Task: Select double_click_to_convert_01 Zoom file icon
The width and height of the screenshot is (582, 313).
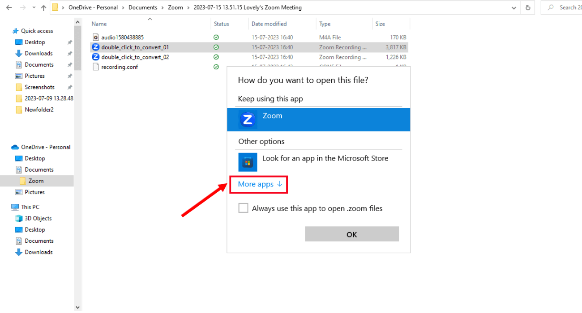Action: tap(95, 47)
